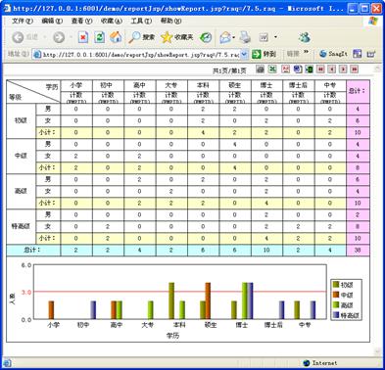Click inside the address URL field
Viewport: 385px width, 370px height.
(141, 54)
